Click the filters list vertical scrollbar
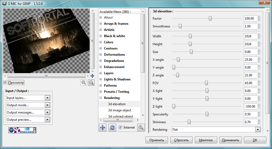Screen dimensions: 272x149 point(143,43)
